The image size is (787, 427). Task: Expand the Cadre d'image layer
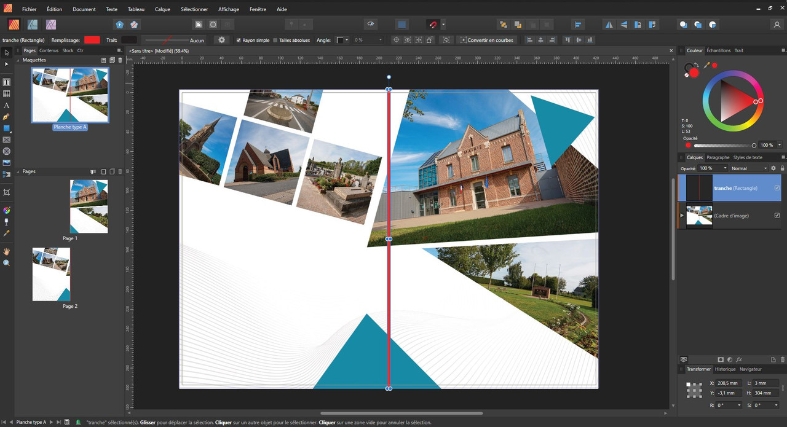tap(682, 216)
